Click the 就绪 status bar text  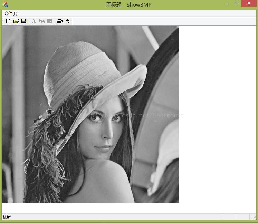[7, 217]
